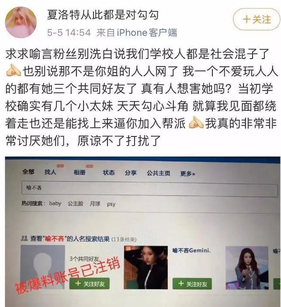Click the search field containing 喻不吝
281x307 pixels.
coord(149,189)
